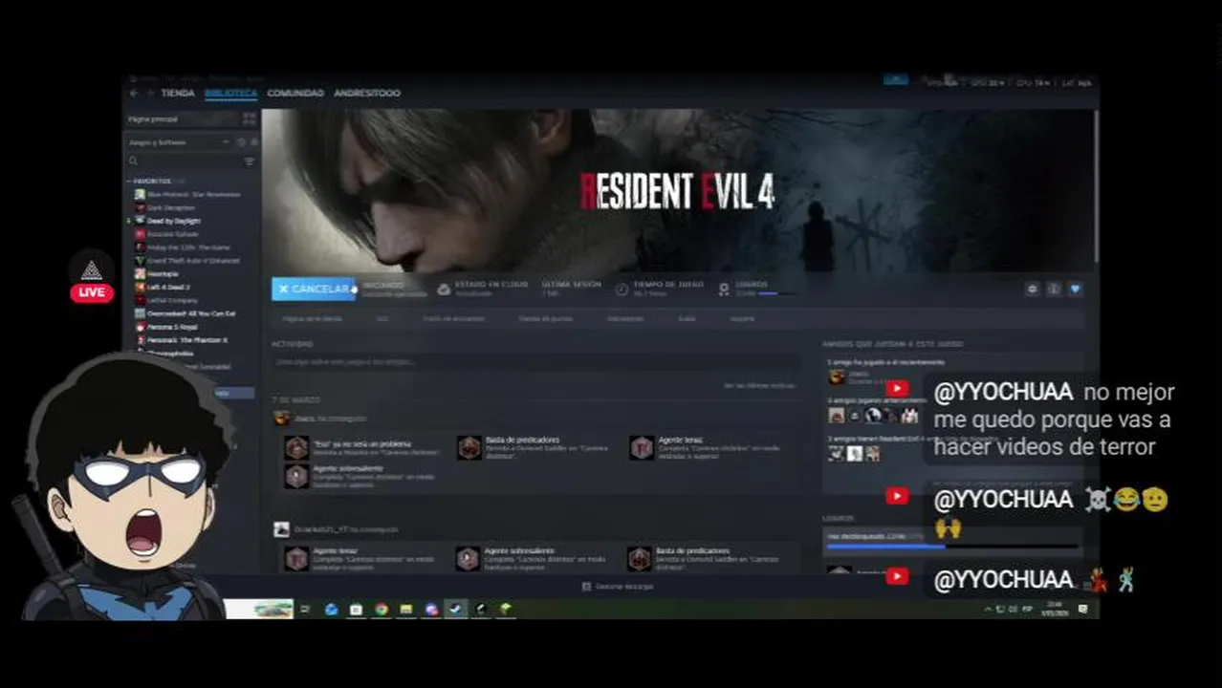Open Microsoft Edge from the taskbar
Screen dimensions: 1222x688
tap(331, 609)
